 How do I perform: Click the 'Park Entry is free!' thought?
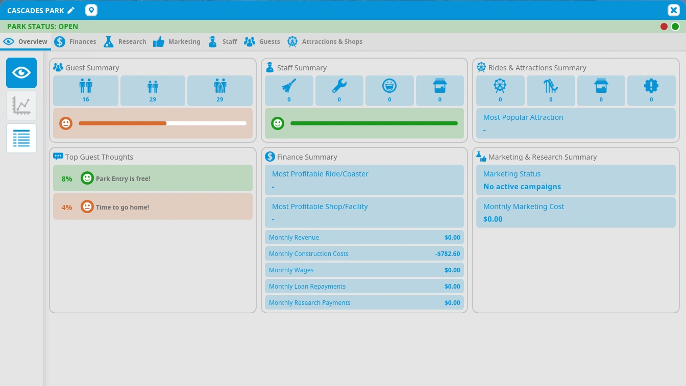pyautogui.click(x=153, y=178)
